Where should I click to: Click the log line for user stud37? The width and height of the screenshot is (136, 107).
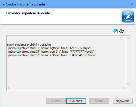(51, 55)
